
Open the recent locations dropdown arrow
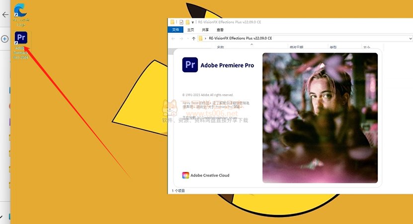(x=188, y=38)
